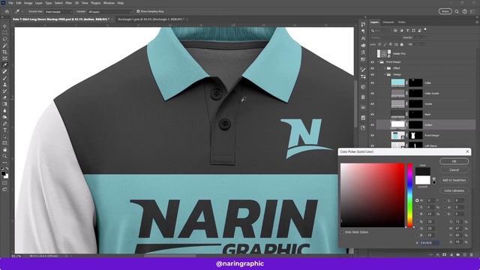This screenshot has height=270, width=480.
Task: Select the Blur tool
Action: [x=4, y=110]
